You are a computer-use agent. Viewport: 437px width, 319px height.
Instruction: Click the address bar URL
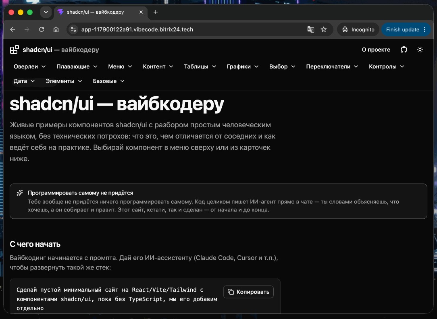[x=137, y=29]
